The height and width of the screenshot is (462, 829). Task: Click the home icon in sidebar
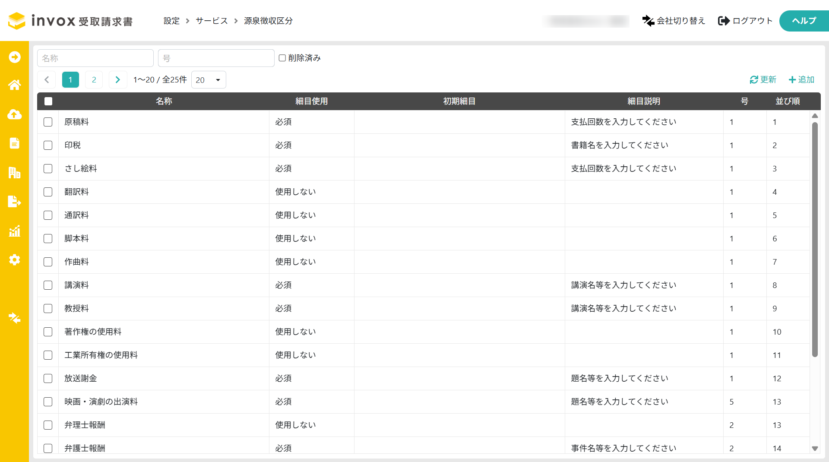click(14, 85)
